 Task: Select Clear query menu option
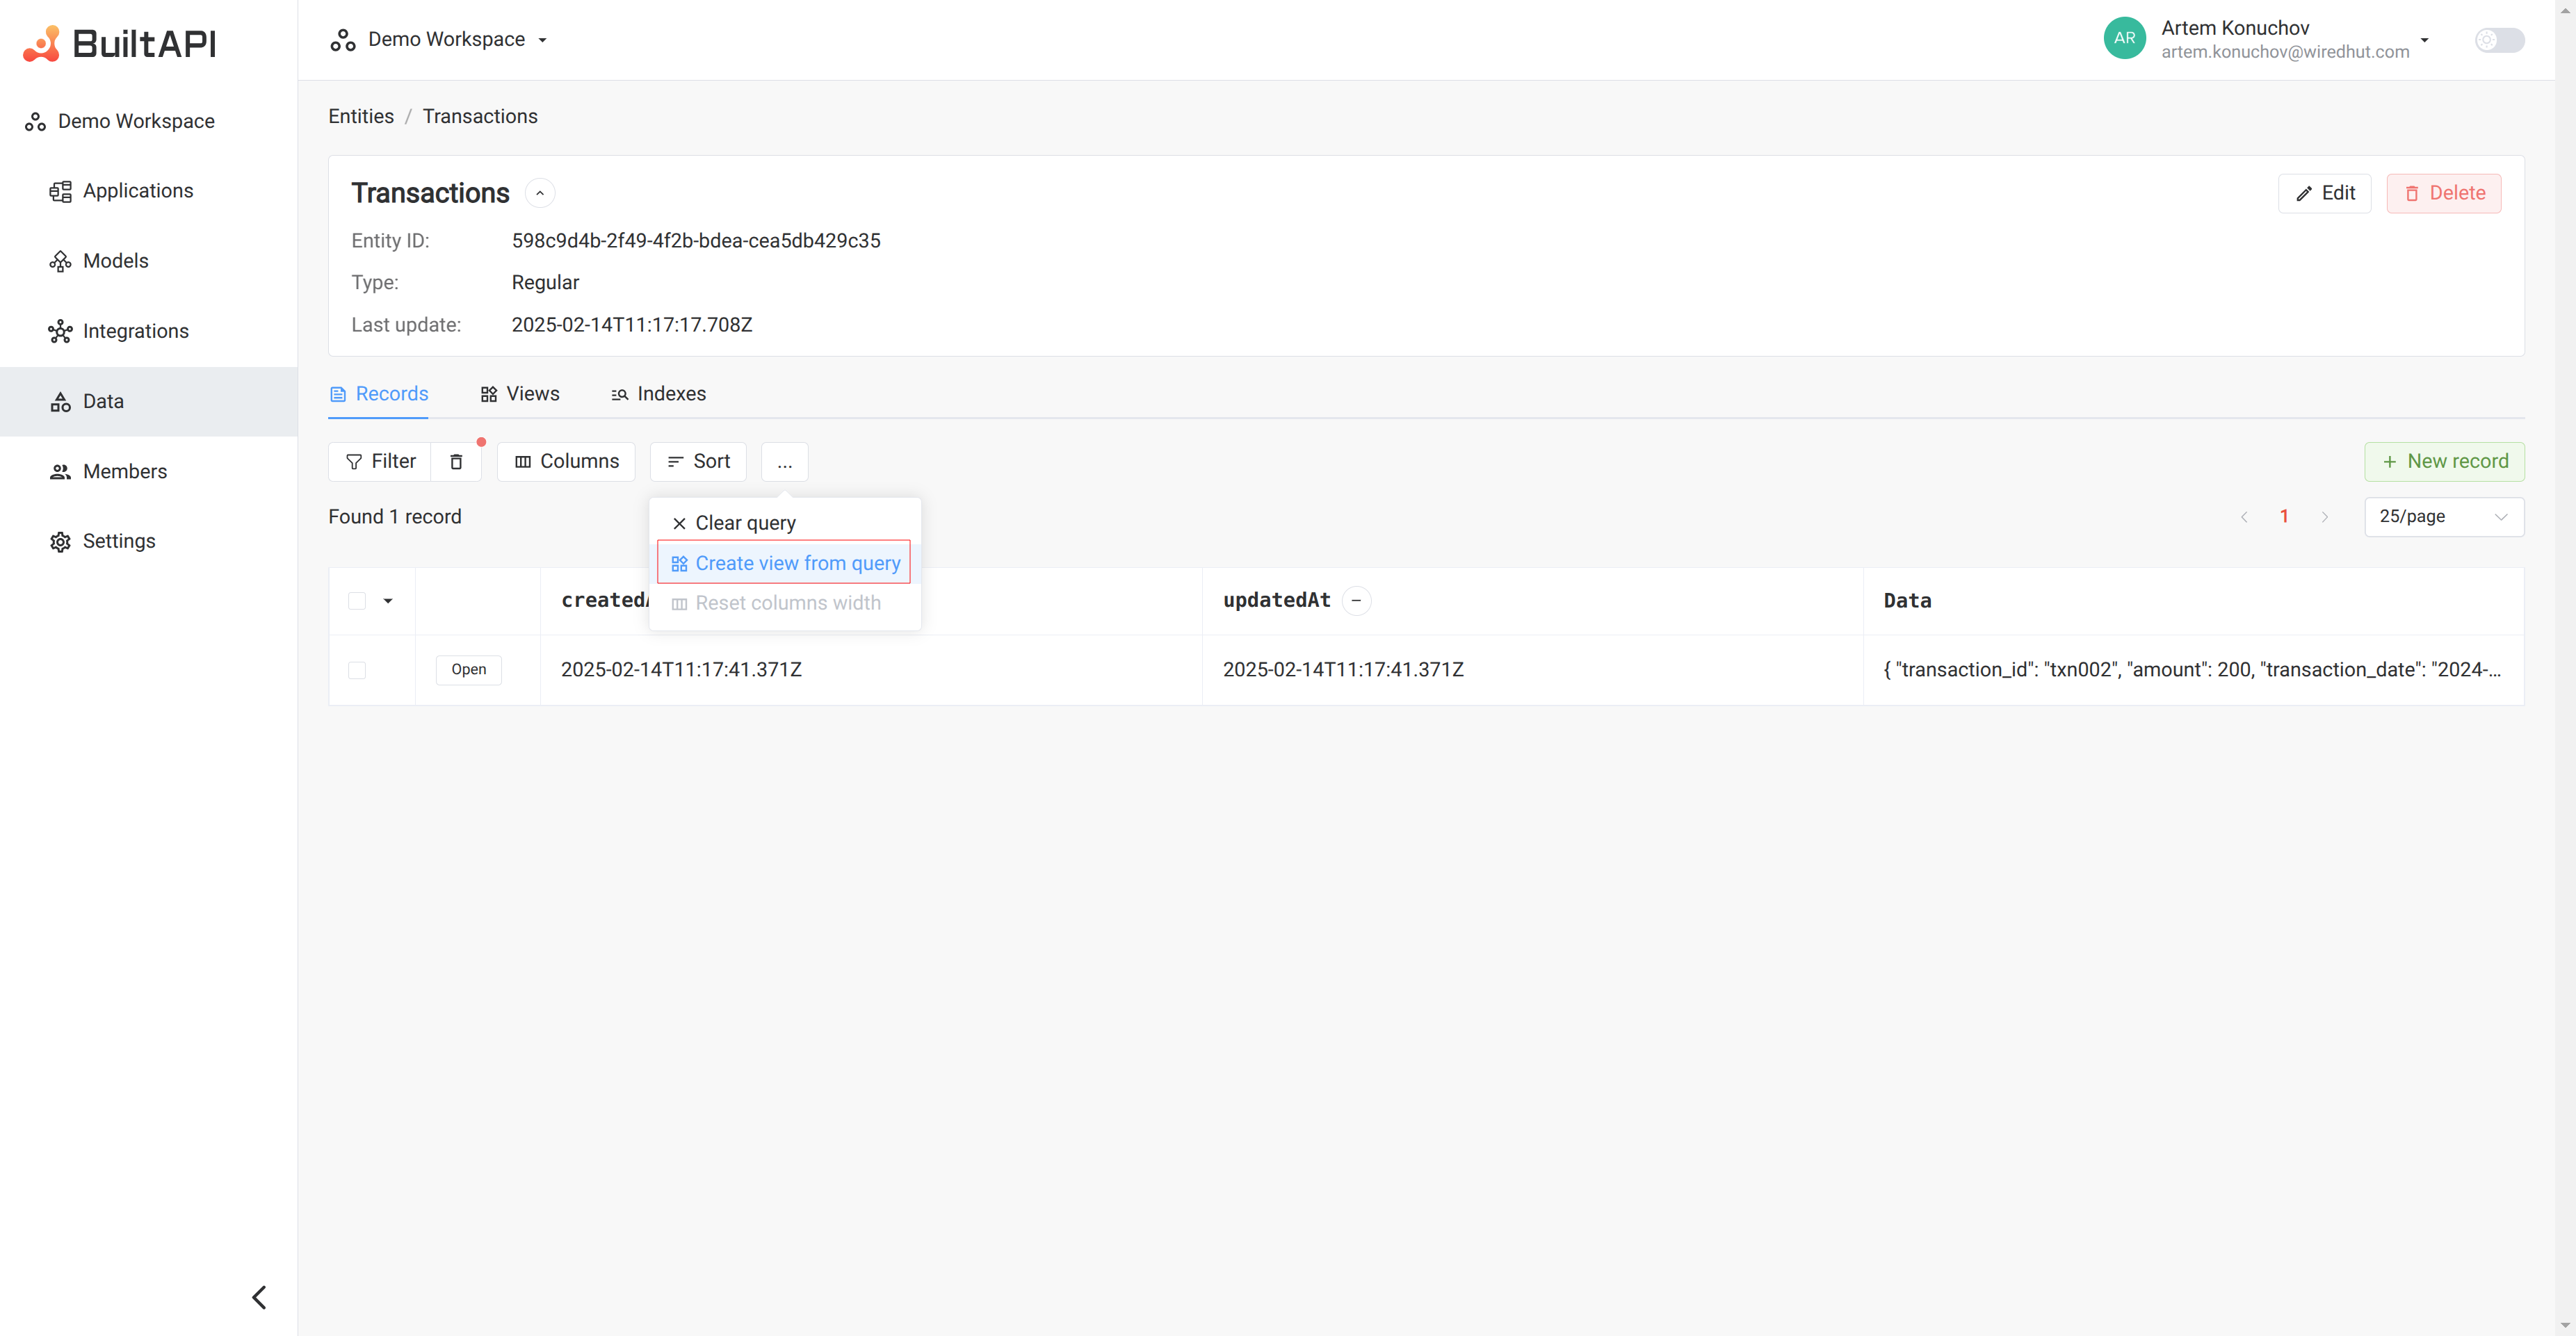tap(745, 521)
